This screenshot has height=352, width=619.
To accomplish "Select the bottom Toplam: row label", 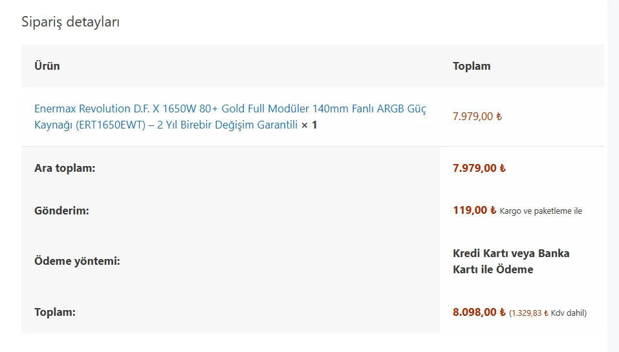I will [55, 312].
